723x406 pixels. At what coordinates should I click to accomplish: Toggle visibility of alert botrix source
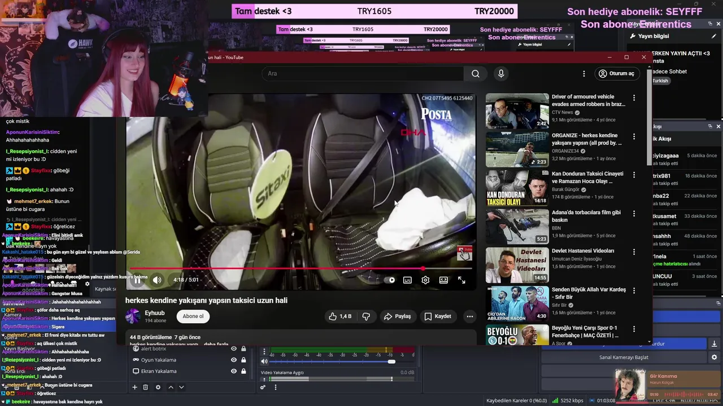pos(234,348)
